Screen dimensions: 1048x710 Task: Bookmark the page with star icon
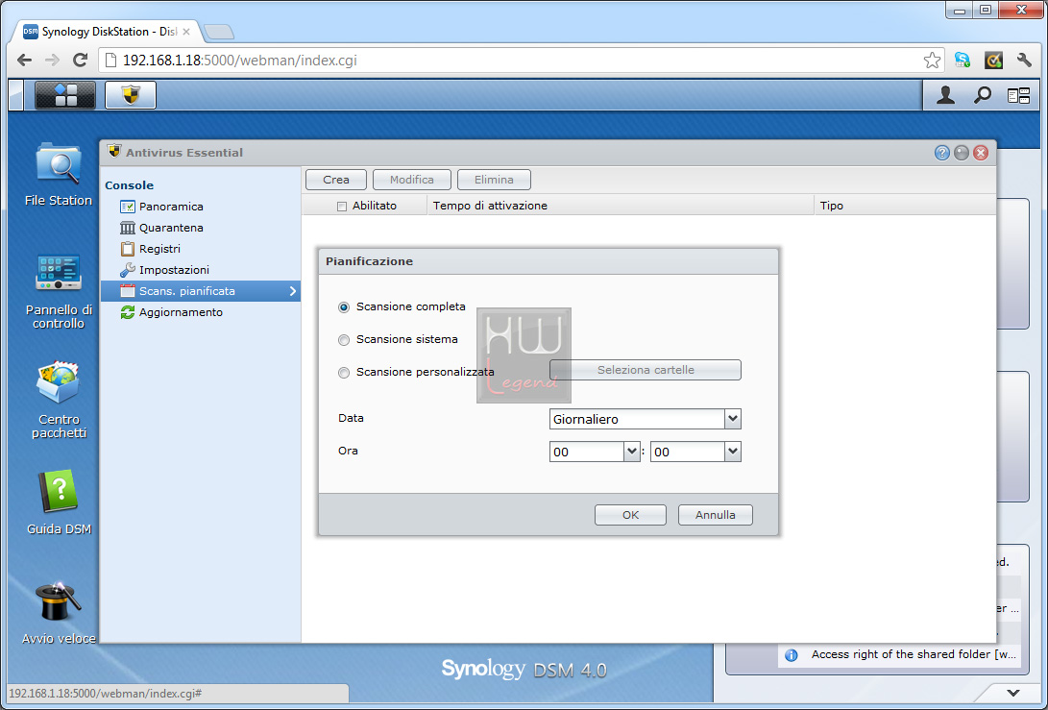[x=932, y=61]
